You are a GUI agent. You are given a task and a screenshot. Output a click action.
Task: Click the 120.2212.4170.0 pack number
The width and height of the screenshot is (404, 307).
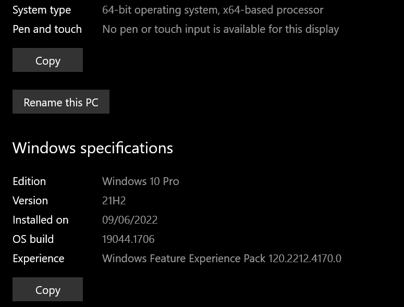click(x=305, y=259)
